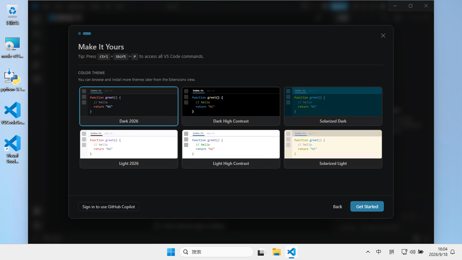Choose the Solarized Light theme
The width and height of the screenshot is (462, 260).
coord(333,149)
